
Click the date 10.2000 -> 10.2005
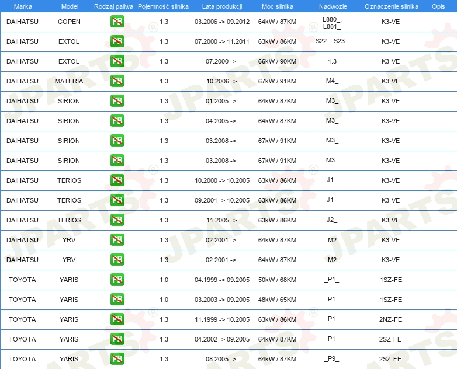click(x=222, y=180)
